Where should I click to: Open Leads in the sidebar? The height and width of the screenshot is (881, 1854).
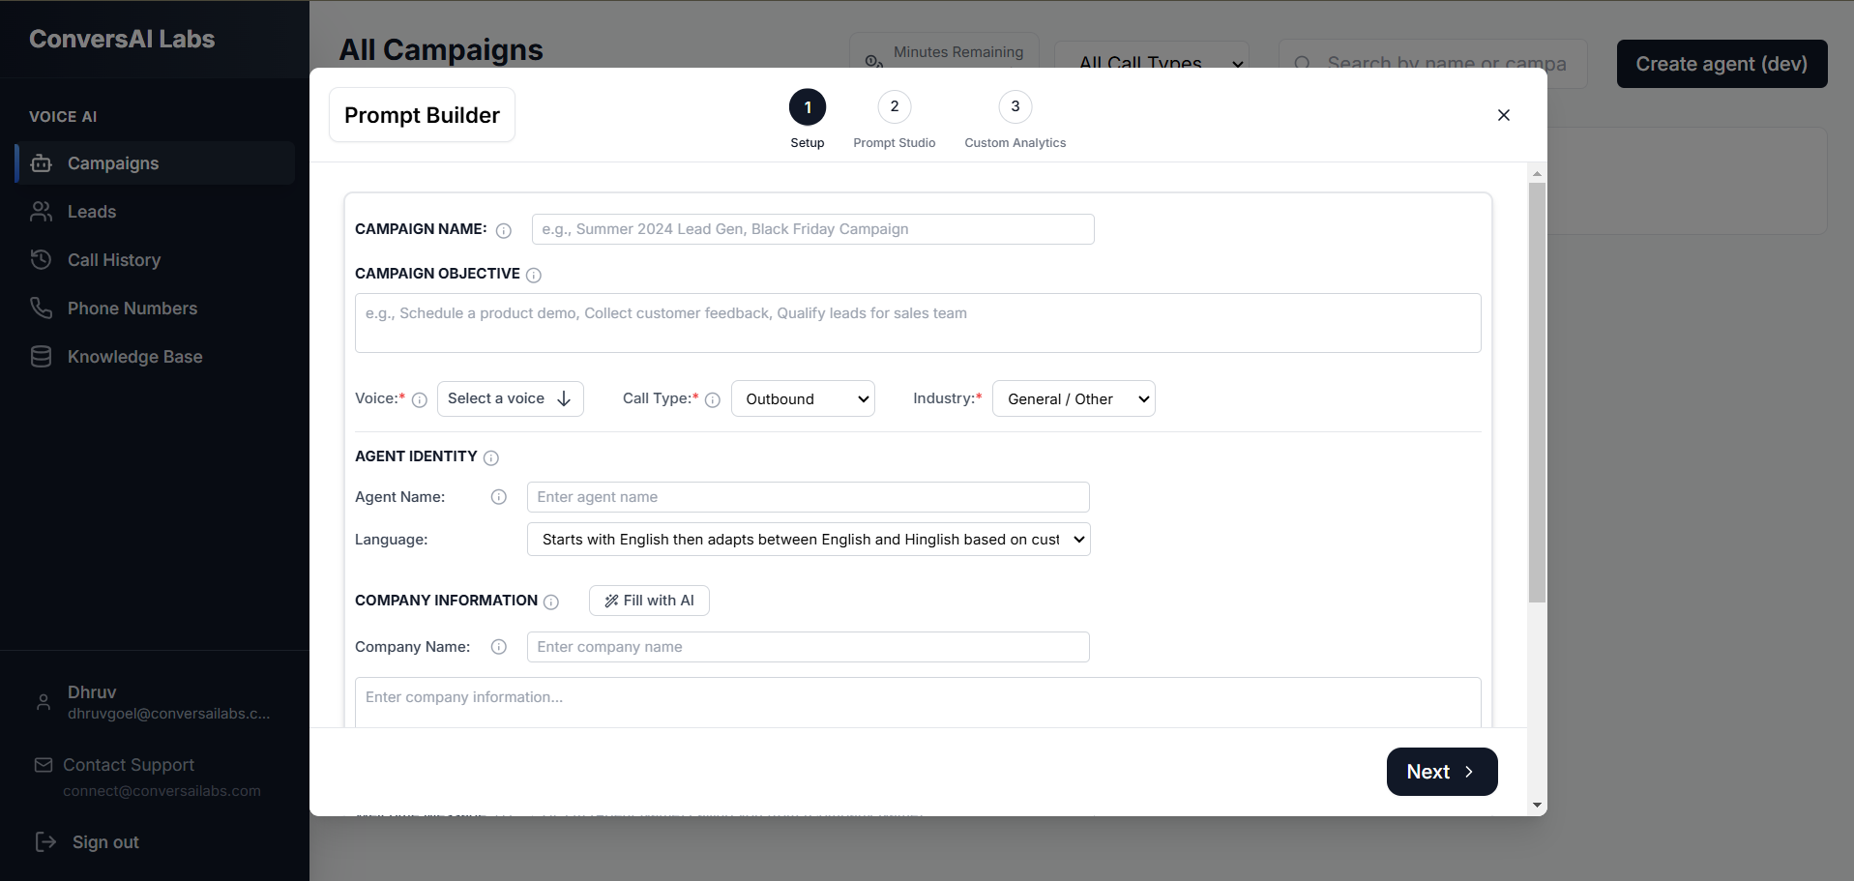point(155,212)
